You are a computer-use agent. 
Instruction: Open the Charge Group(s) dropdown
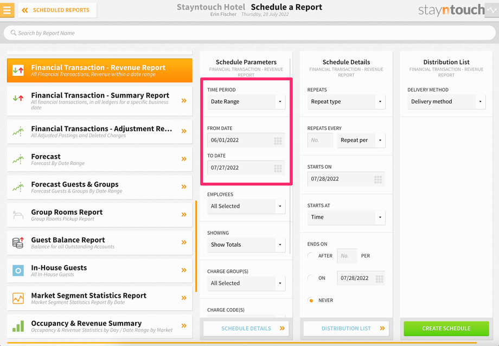click(246, 283)
